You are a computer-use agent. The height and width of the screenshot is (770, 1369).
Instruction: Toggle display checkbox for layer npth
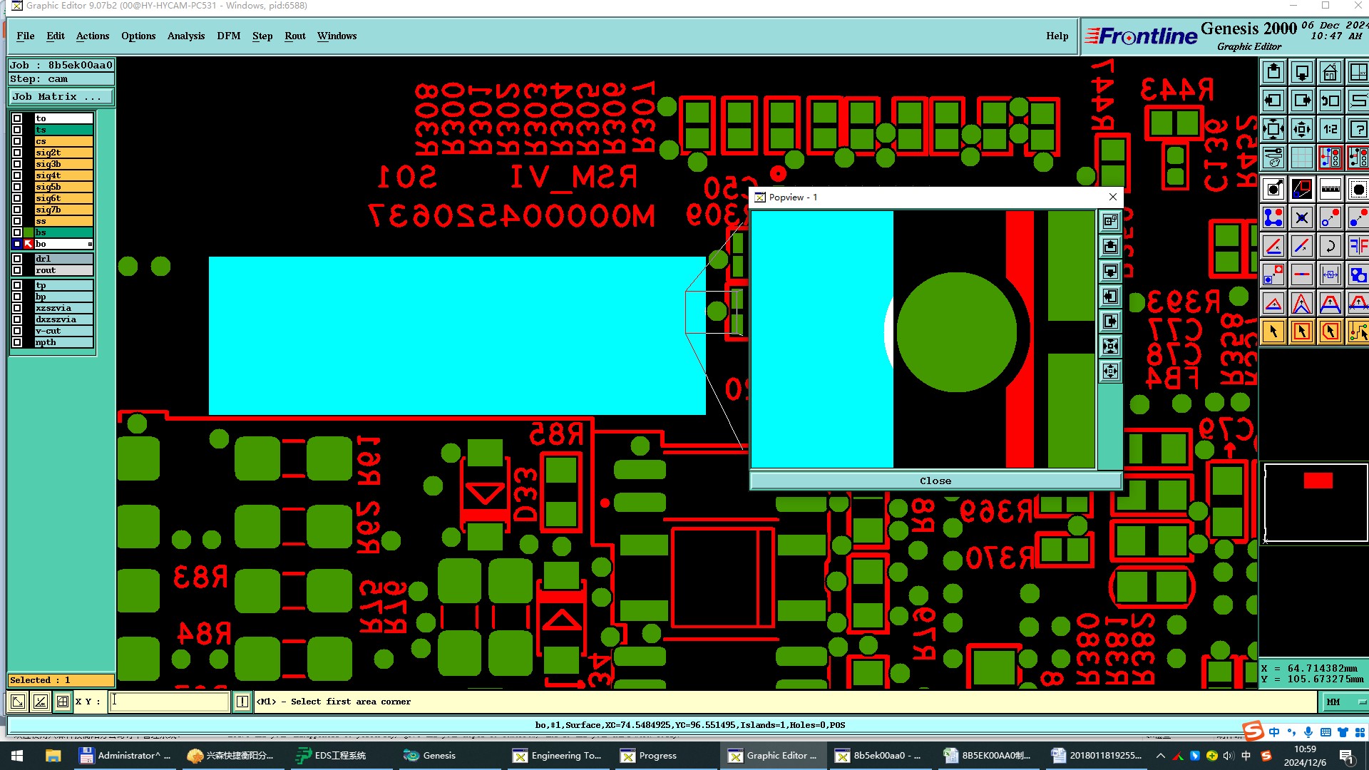[17, 342]
